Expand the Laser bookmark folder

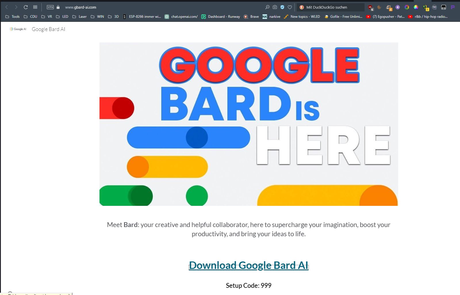[x=80, y=17]
